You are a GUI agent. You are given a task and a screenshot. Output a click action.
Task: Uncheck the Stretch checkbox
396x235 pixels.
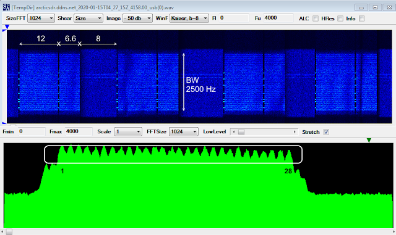click(x=326, y=132)
